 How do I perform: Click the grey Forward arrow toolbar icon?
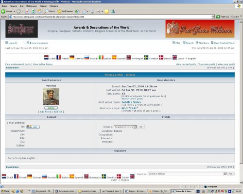pos(18,11)
